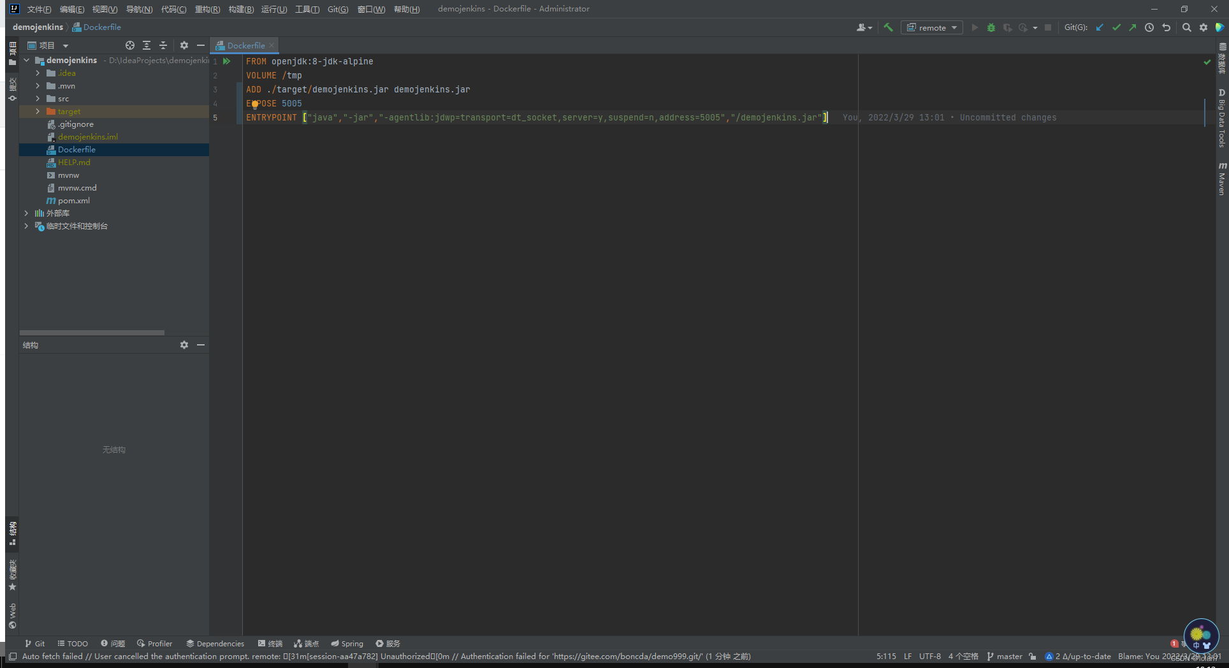Viewport: 1229px width, 668px height.
Task: Collapse the demojenkins root node
Action: coord(27,60)
